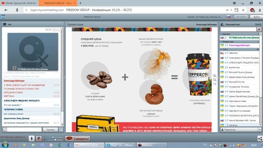The width and height of the screenshot is (263, 148).
Task: Open the Windows Start button
Action: point(5,145)
